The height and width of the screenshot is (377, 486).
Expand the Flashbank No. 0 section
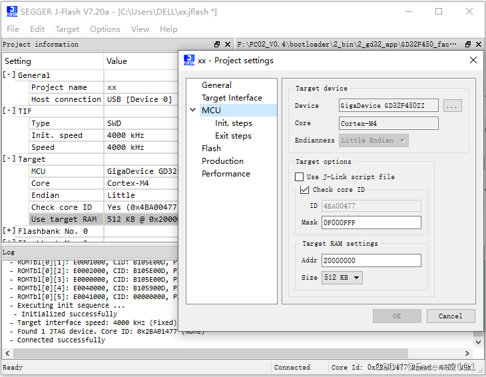click(9, 230)
